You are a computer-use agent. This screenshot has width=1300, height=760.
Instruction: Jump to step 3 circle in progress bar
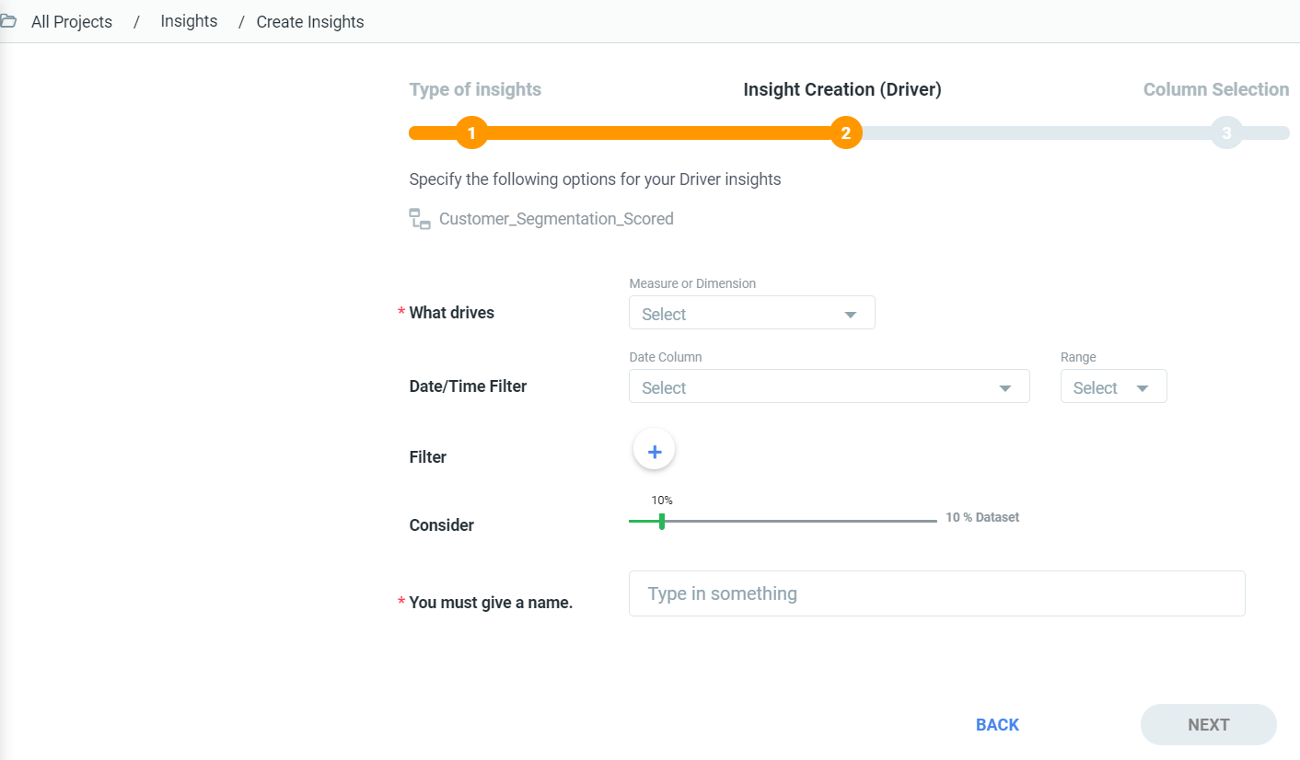[1226, 133]
